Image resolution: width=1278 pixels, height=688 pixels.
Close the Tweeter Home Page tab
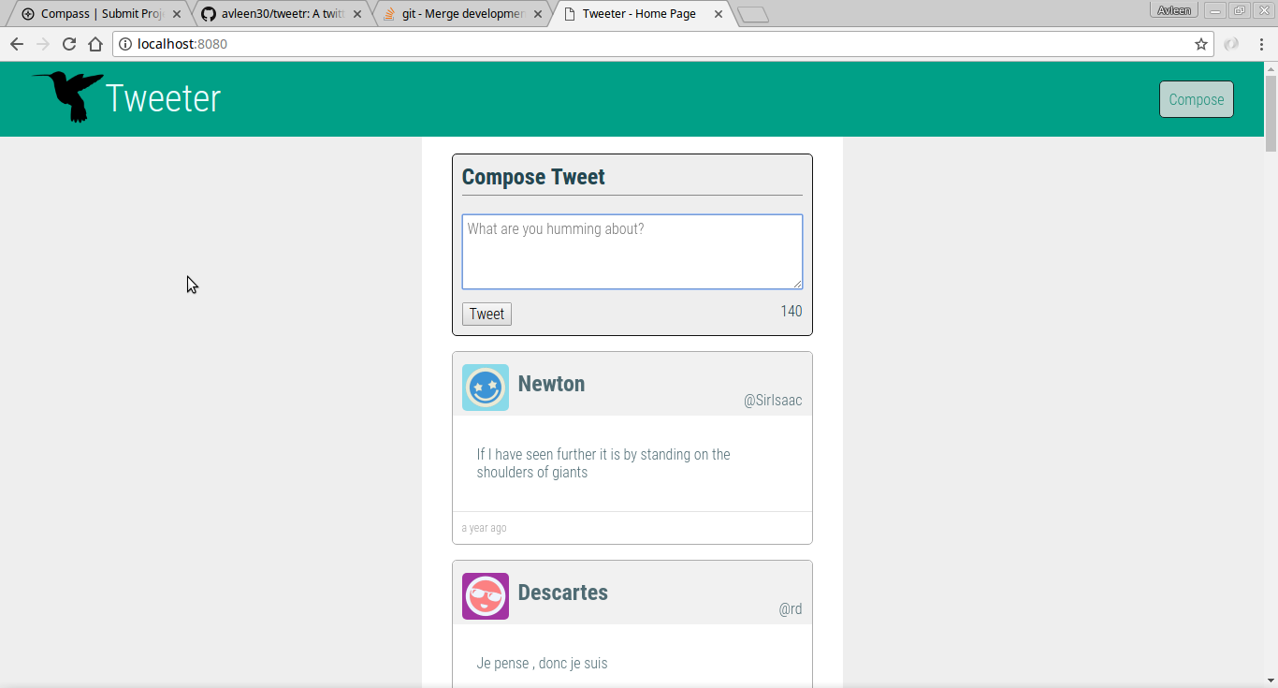719,14
